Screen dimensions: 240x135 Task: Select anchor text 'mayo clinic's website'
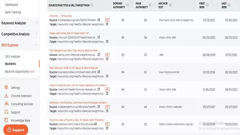[x=170, y=107]
